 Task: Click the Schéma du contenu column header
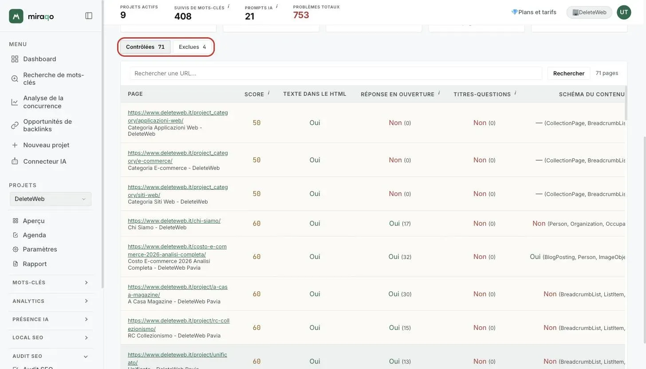[591, 94]
